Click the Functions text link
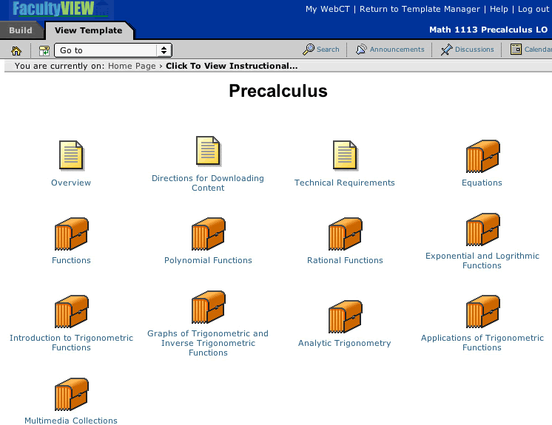This screenshot has height=425, width=552. coord(72,260)
